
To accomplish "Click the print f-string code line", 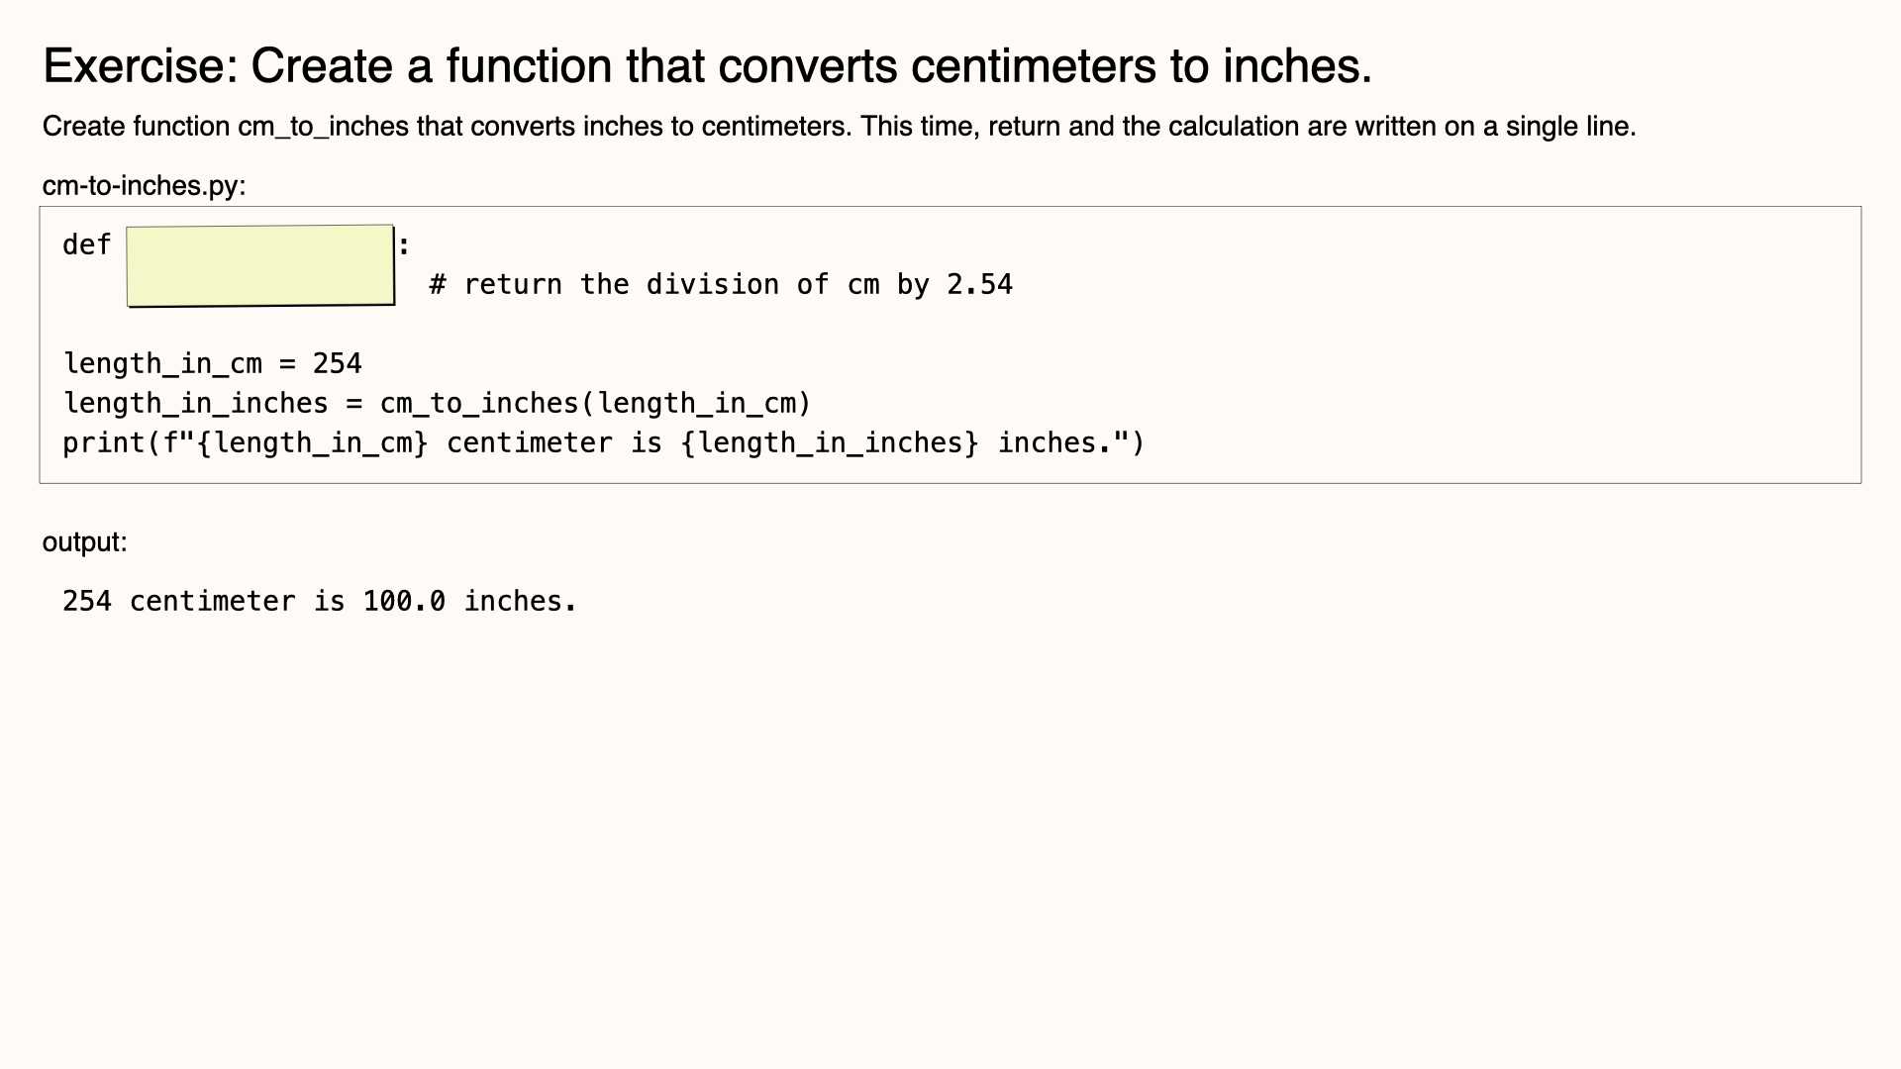I will (603, 442).
